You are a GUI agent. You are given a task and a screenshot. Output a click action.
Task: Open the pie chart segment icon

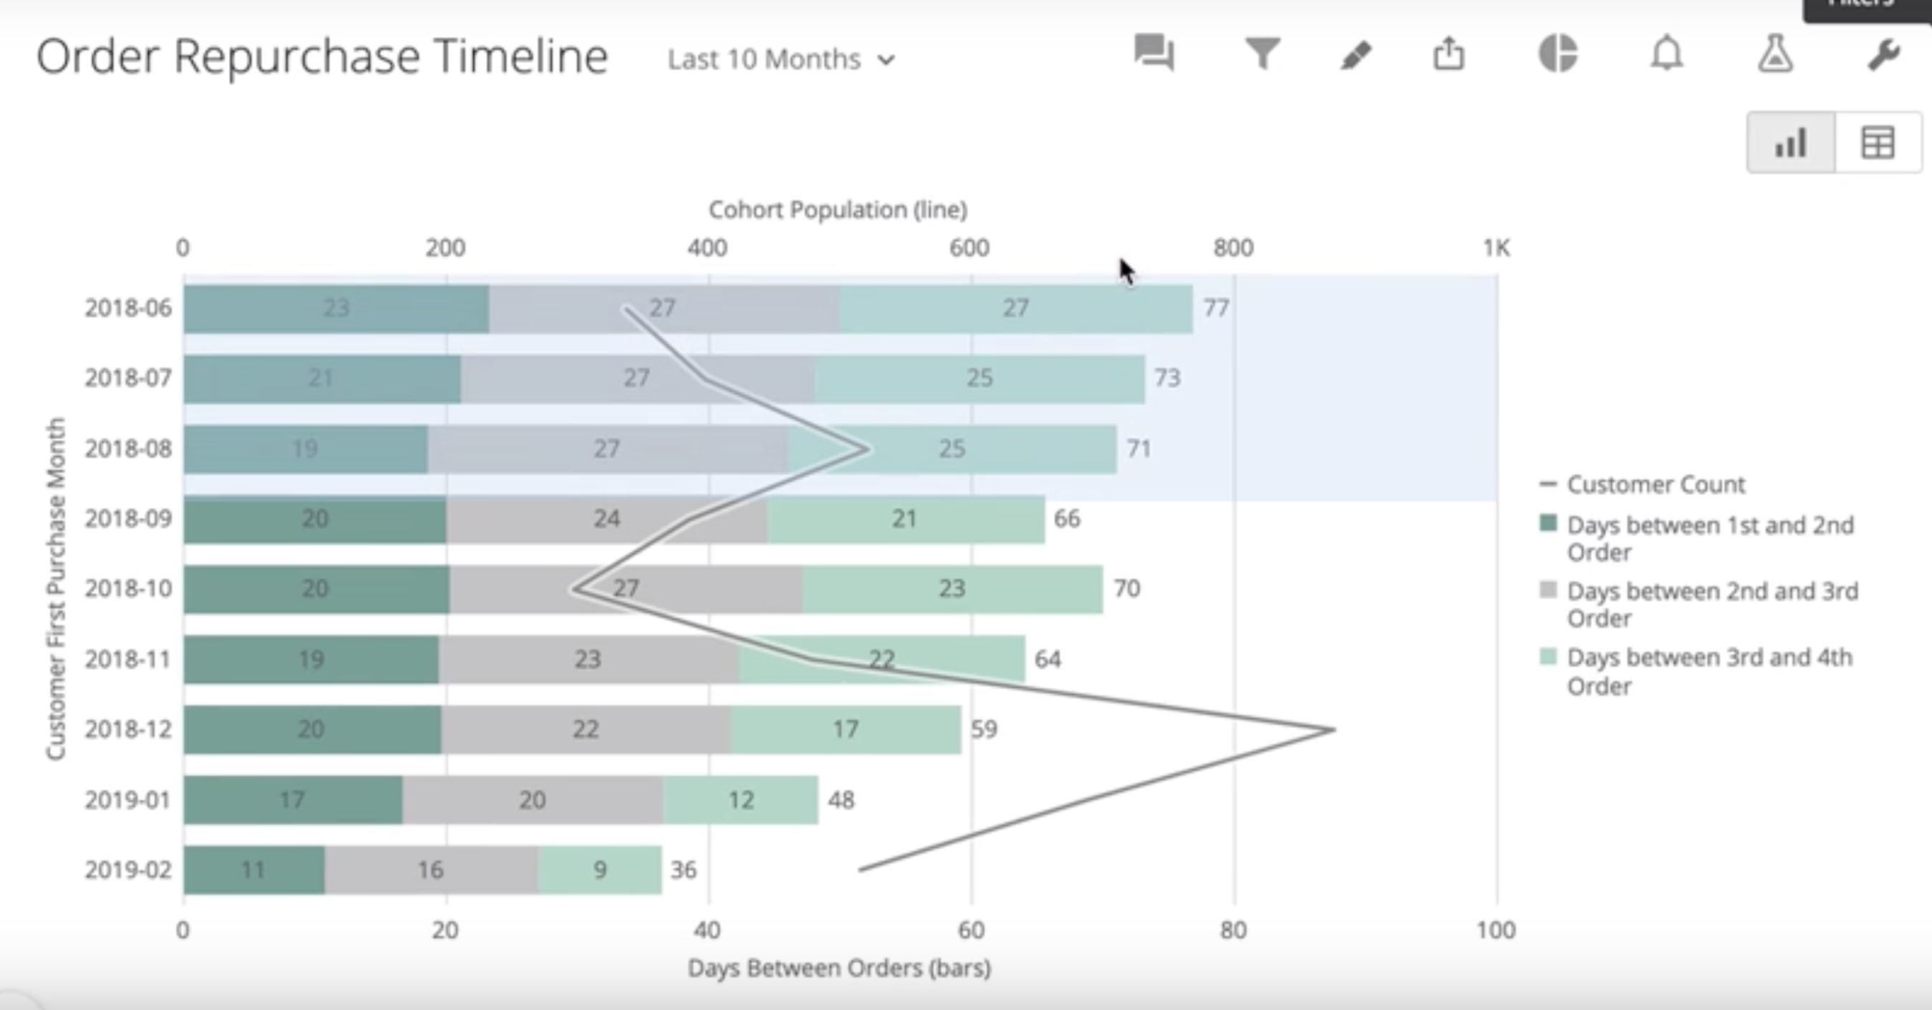tap(1557, 54)
